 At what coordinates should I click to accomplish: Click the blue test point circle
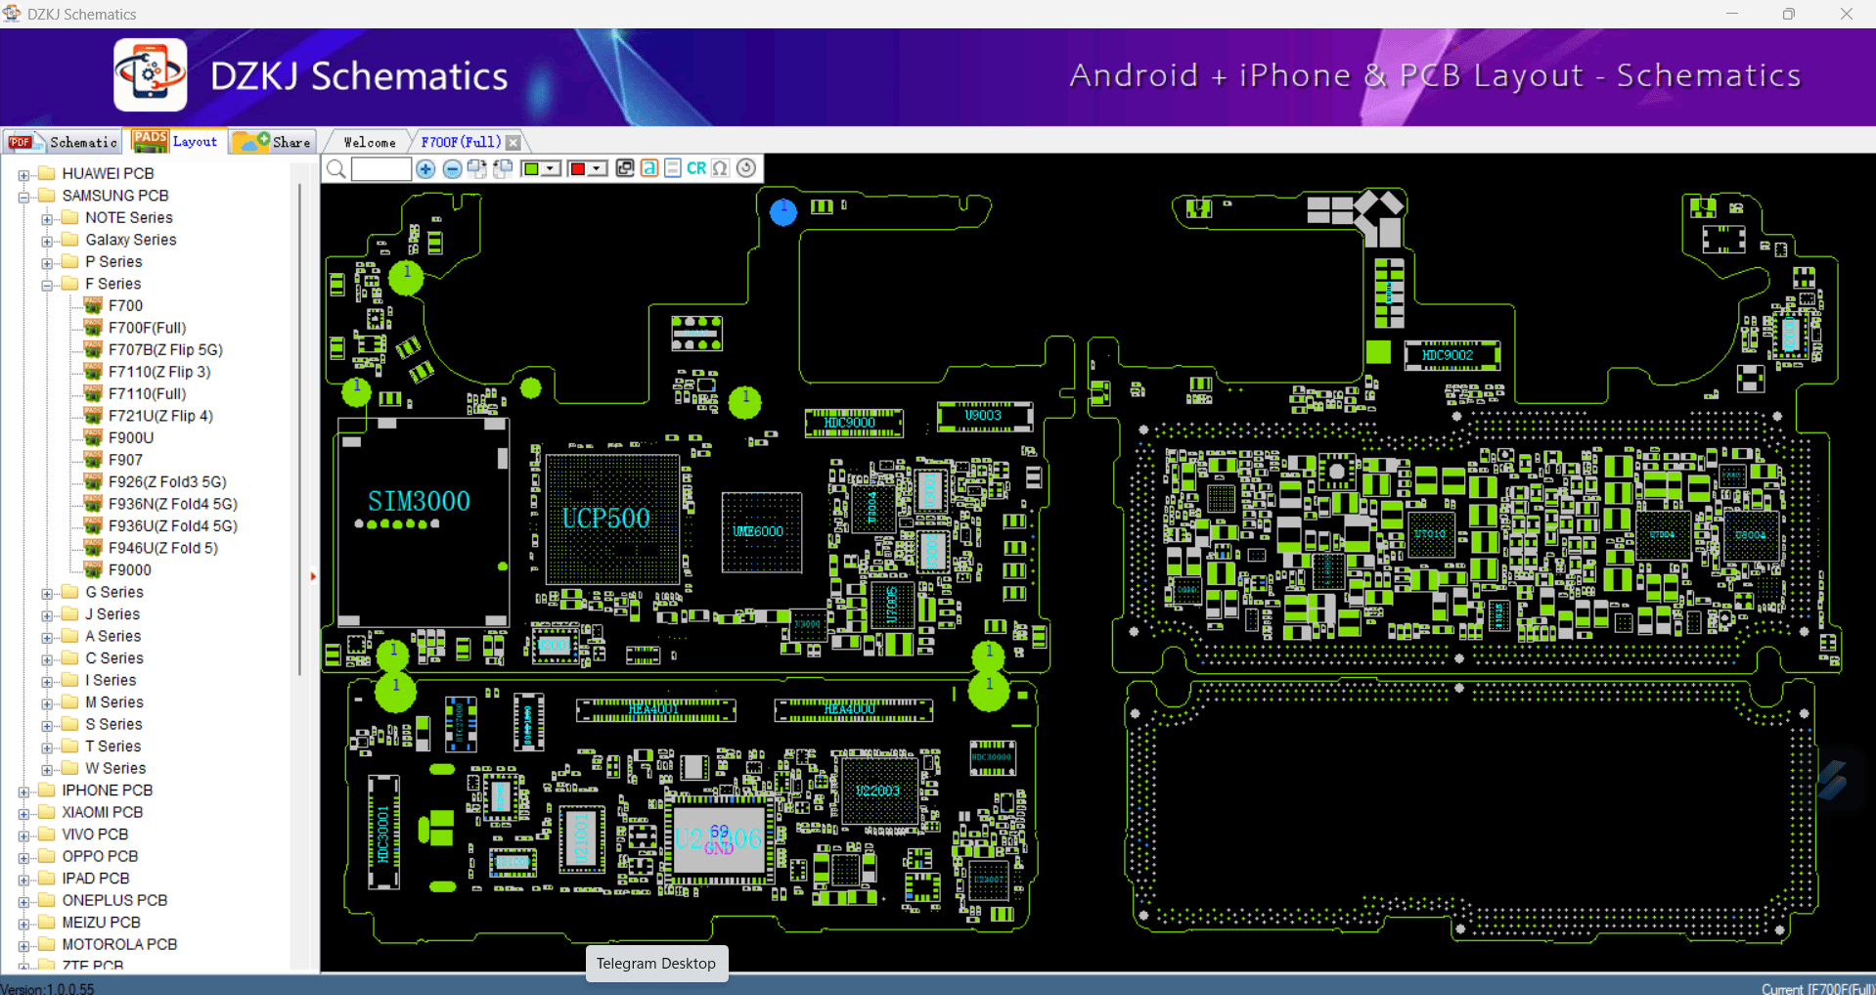[783, 211]
